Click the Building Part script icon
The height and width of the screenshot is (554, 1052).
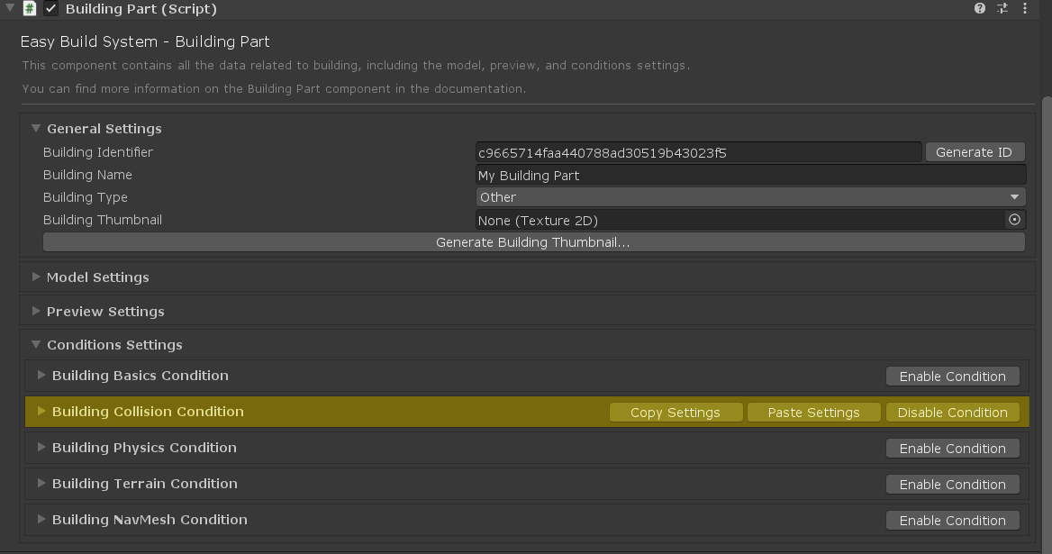pyautogui.click(x=30, y=9)
